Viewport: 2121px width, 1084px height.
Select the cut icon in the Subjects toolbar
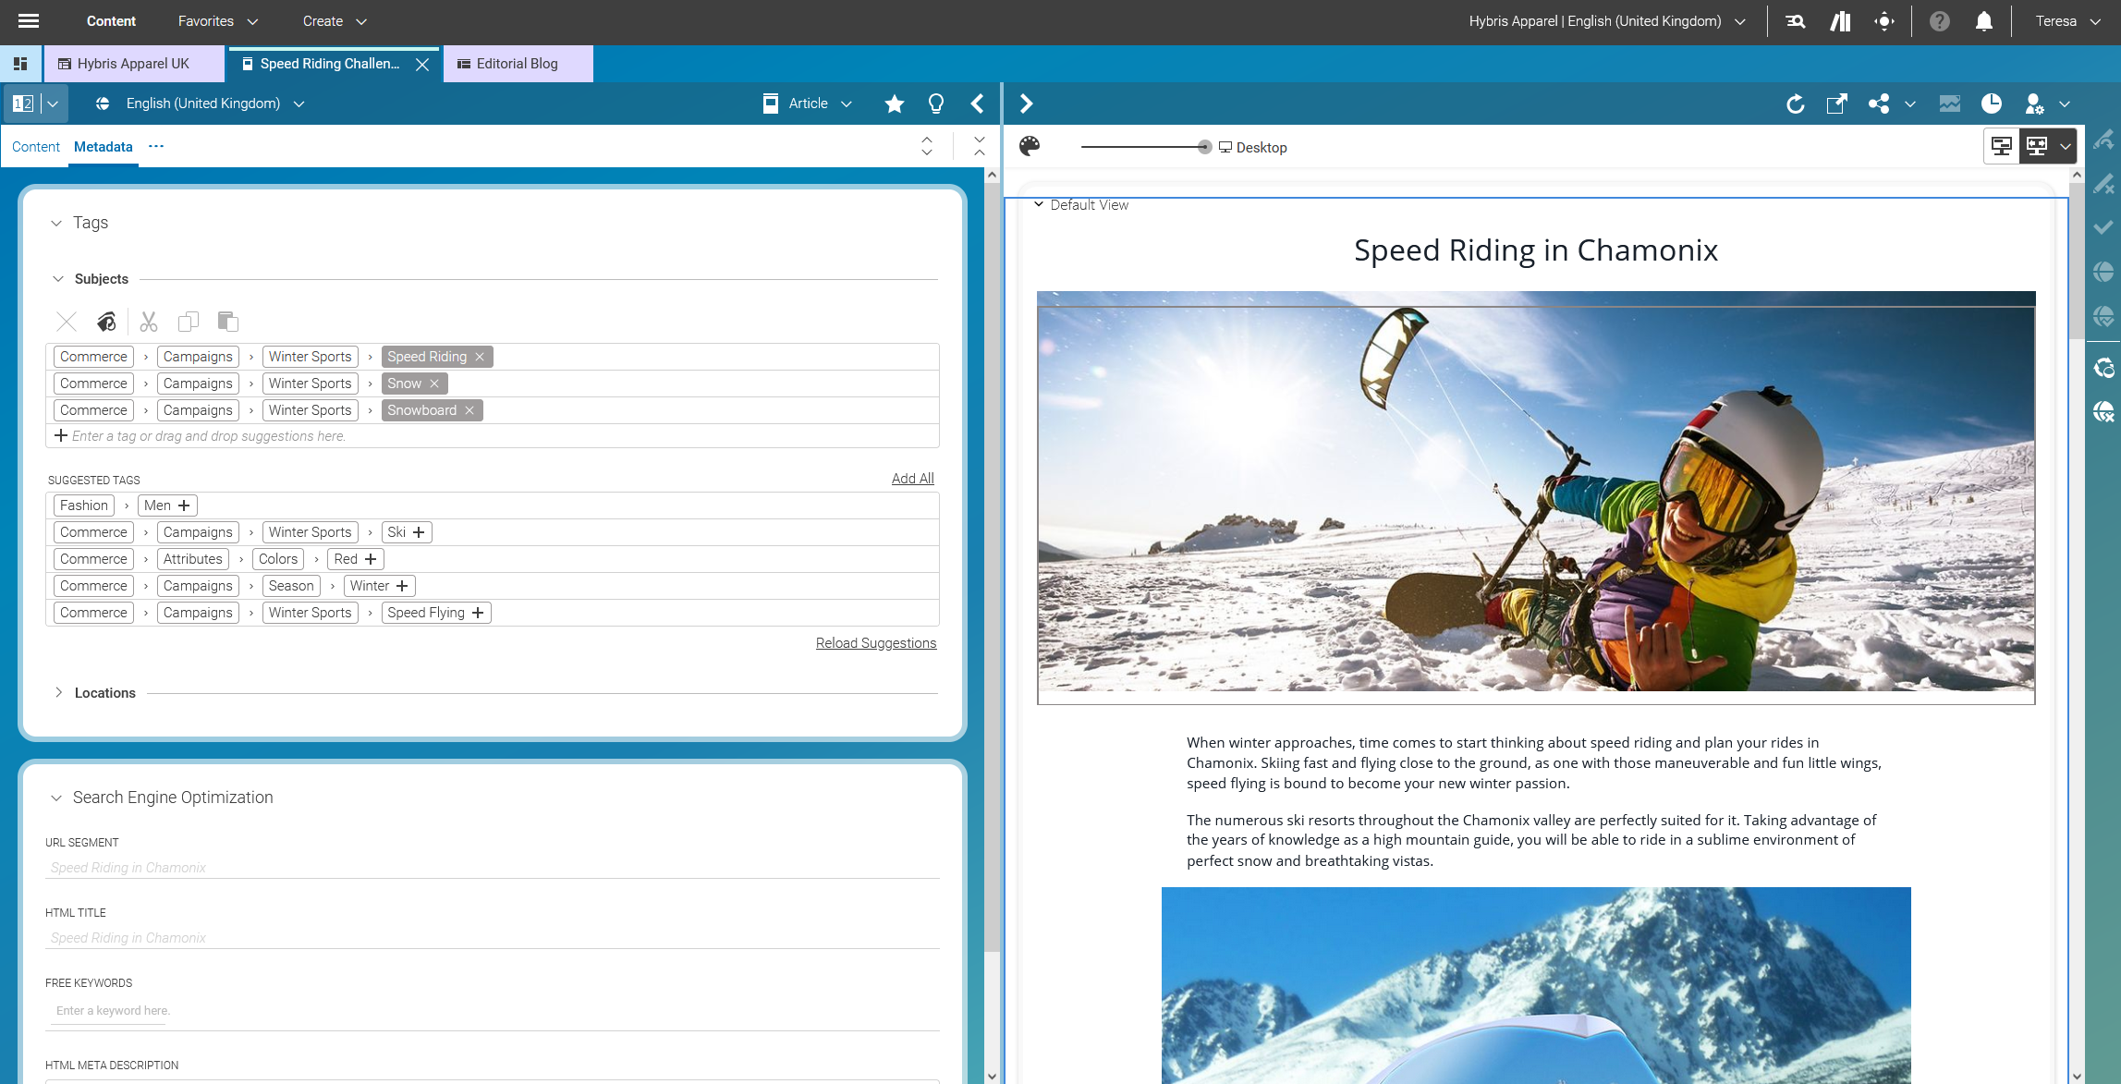point(148,322)
